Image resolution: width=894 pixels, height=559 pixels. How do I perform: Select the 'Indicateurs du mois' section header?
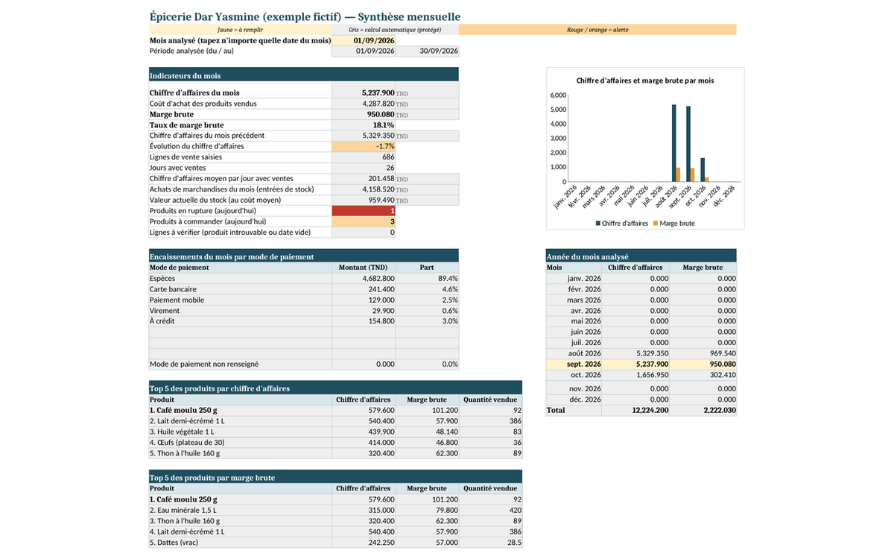tap(304, 75)
